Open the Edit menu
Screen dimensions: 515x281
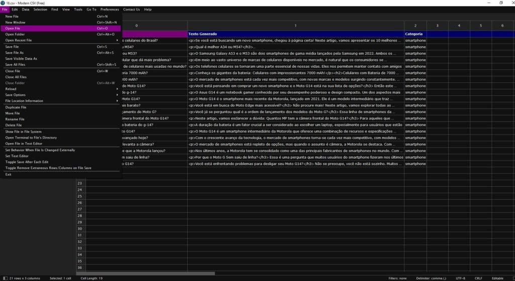pos(15,10)
